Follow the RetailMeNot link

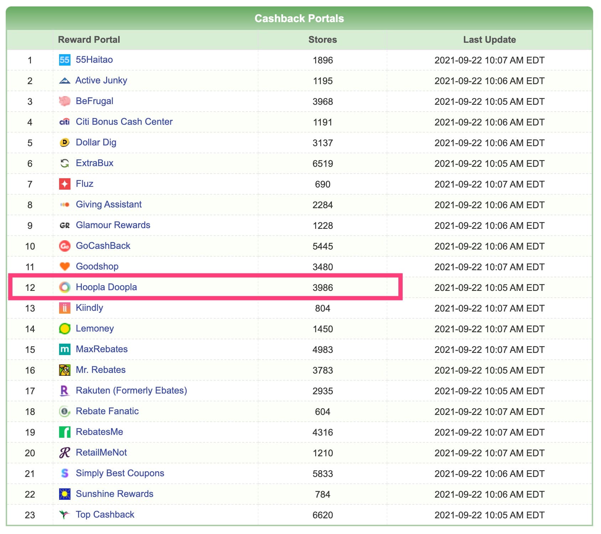(101, 453)
